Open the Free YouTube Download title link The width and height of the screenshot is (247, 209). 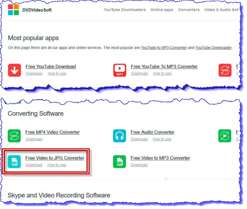click(51, 67)
